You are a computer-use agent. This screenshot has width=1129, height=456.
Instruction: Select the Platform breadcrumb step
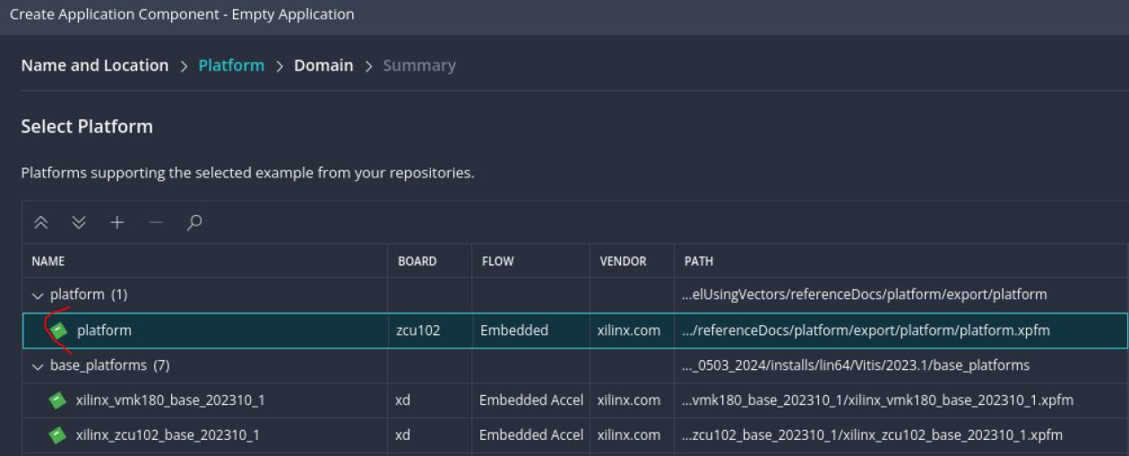coord(231,65)
